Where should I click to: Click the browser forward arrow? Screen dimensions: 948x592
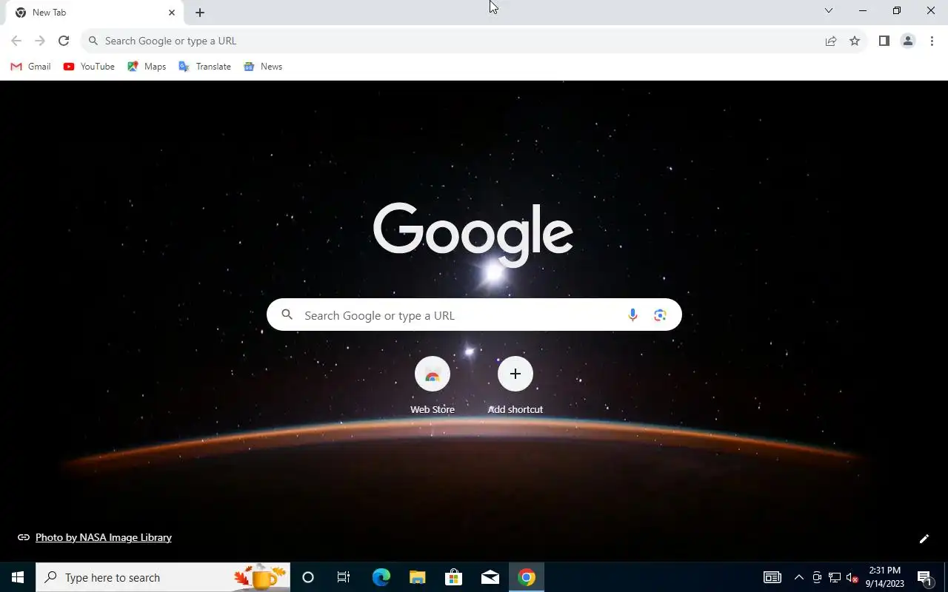tap(40, 41)
